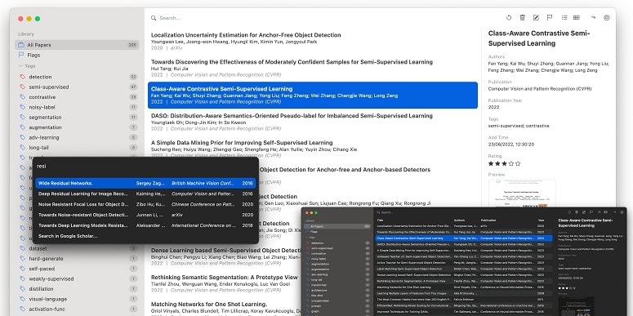The width and height of the screenshot is (633, 316).
Task: Select the distillation tag in light sidebar
Action: [78, 289]
